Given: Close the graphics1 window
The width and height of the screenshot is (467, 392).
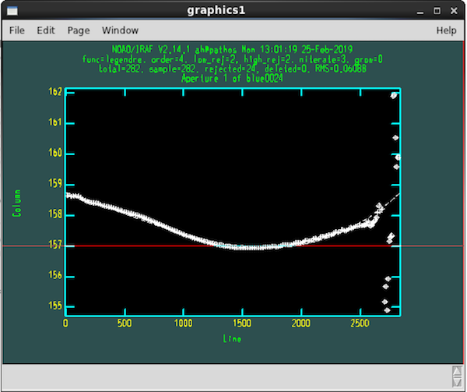Looking at the screenshot, I should pos(454,11).
